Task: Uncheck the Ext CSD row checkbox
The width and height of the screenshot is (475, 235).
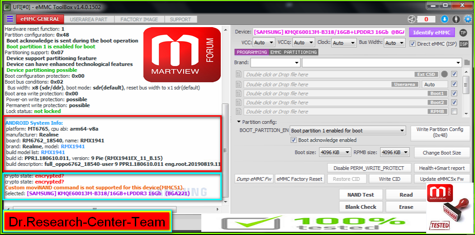Action: pyautogui.click(x=454, y=74)
